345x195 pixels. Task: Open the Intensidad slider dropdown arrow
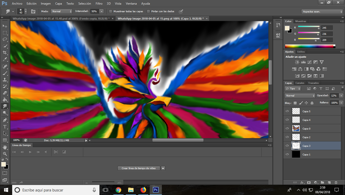click(x=101, y=11)
